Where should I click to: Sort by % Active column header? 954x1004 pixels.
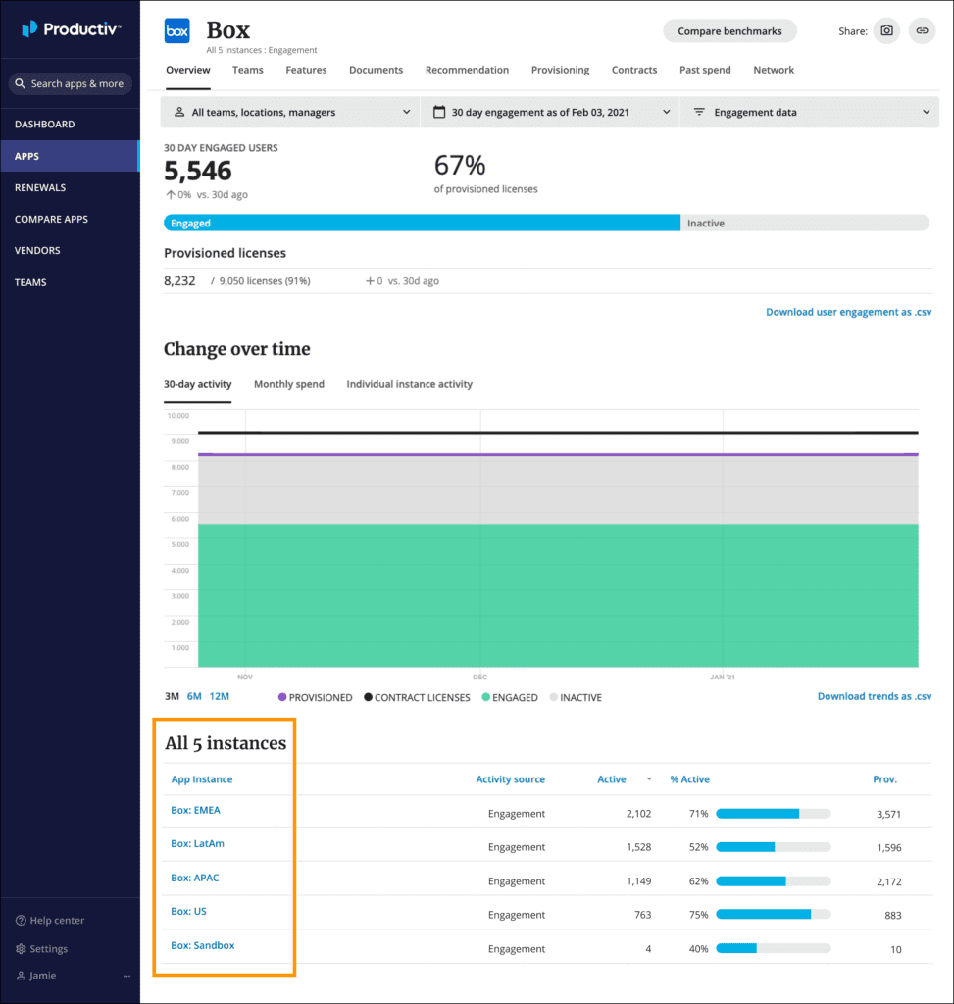(689, 779)
